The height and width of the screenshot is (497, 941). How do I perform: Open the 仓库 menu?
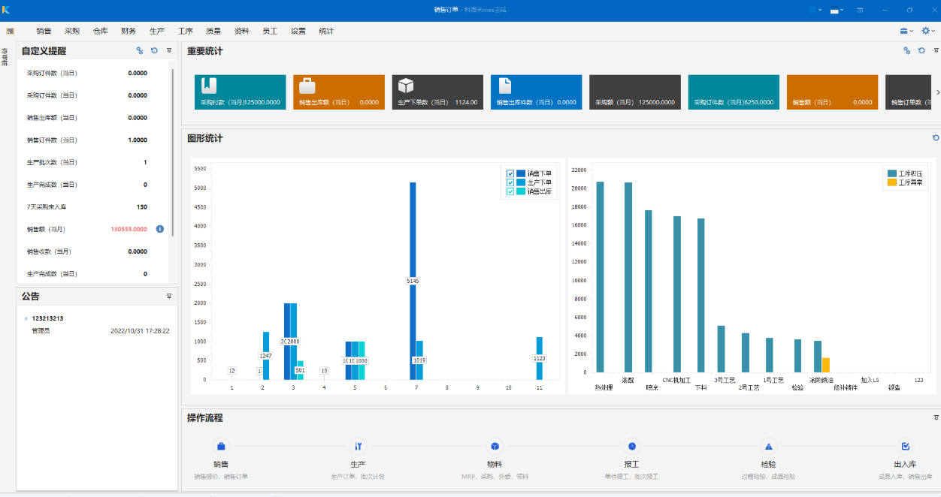[x=100, y=32]
